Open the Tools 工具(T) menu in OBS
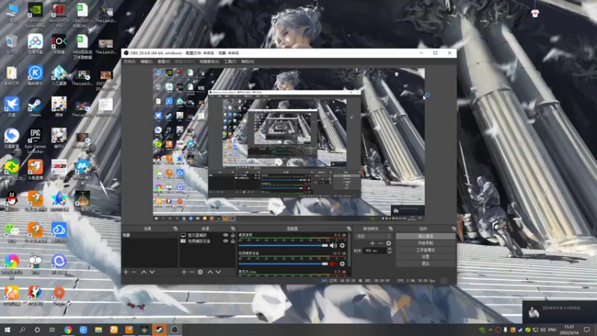The height and width of the screenshot is (336, 597). 230,61
